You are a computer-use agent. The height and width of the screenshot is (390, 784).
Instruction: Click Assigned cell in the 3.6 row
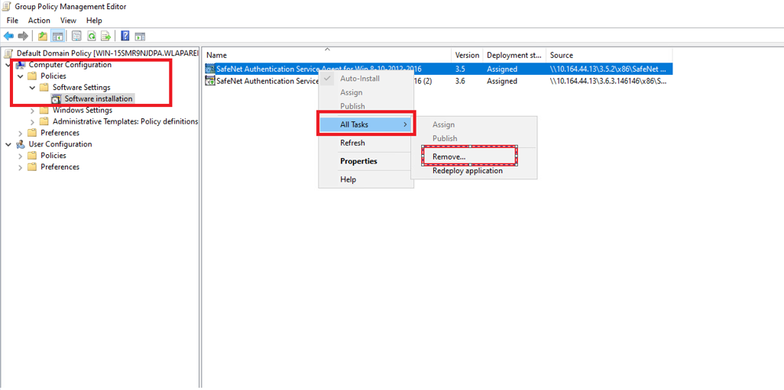click(x=502, y=81)
